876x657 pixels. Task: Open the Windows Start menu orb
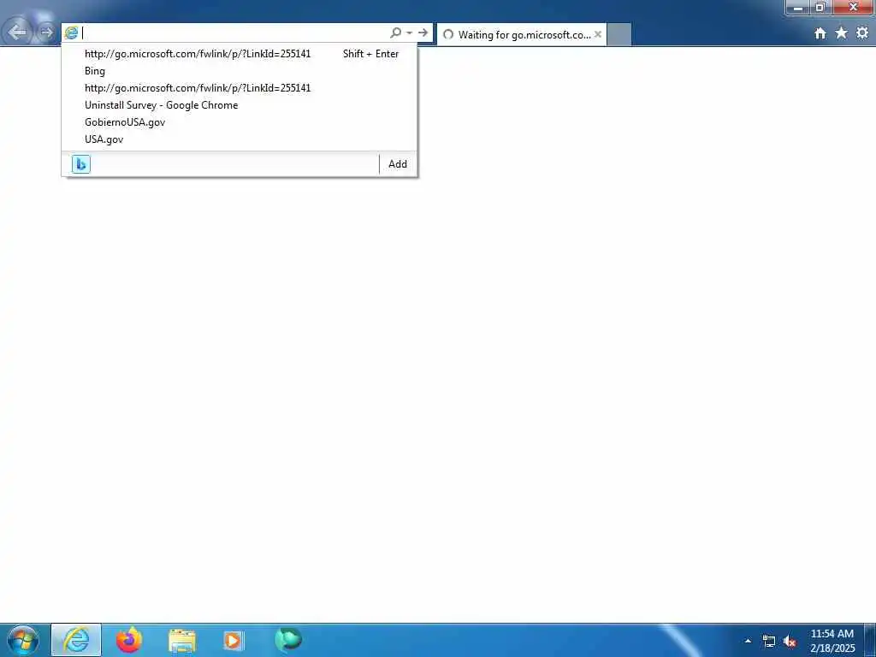(23, 640)
